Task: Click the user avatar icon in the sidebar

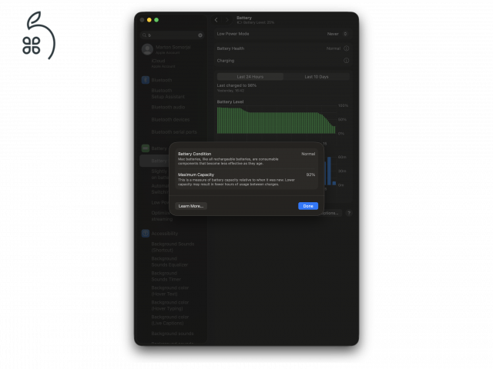Action: 147,49
